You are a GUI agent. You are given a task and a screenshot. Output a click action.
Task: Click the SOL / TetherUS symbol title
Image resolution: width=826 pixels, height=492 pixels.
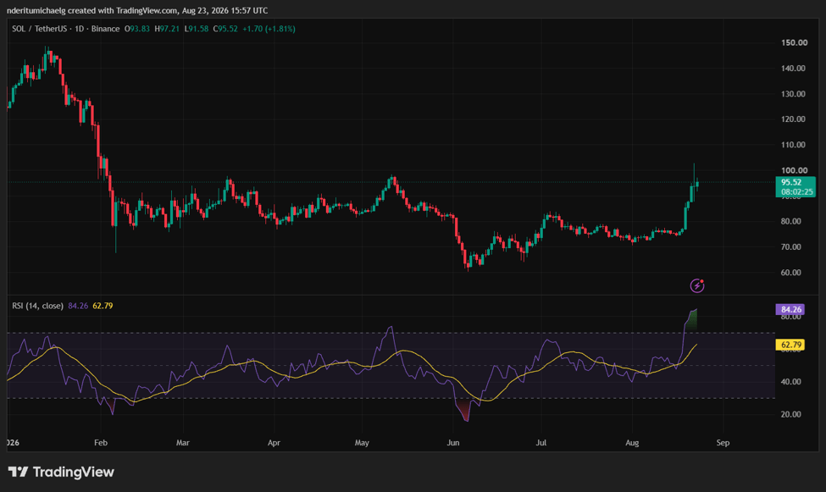(40, 29)
